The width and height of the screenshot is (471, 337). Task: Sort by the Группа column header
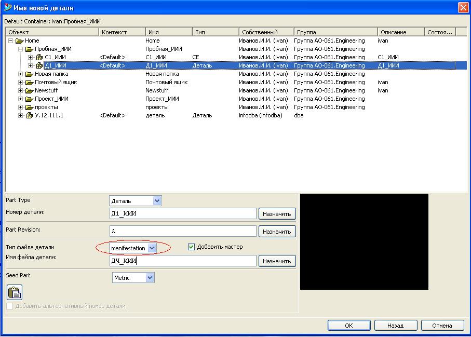pyautogui.click(x=336, y=32)
